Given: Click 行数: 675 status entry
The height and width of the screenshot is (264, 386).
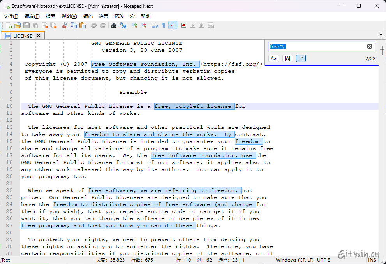Looking at the screenshot, I should coord(142,260).
